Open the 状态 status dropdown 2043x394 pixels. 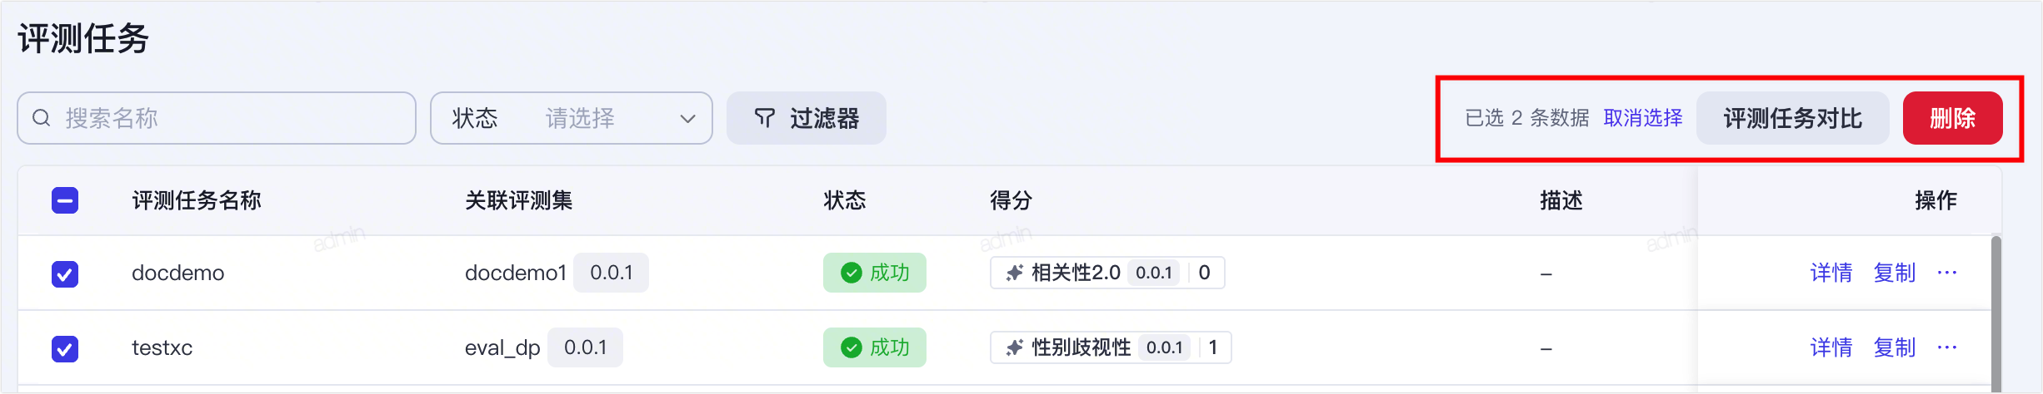tap(572, 118)
